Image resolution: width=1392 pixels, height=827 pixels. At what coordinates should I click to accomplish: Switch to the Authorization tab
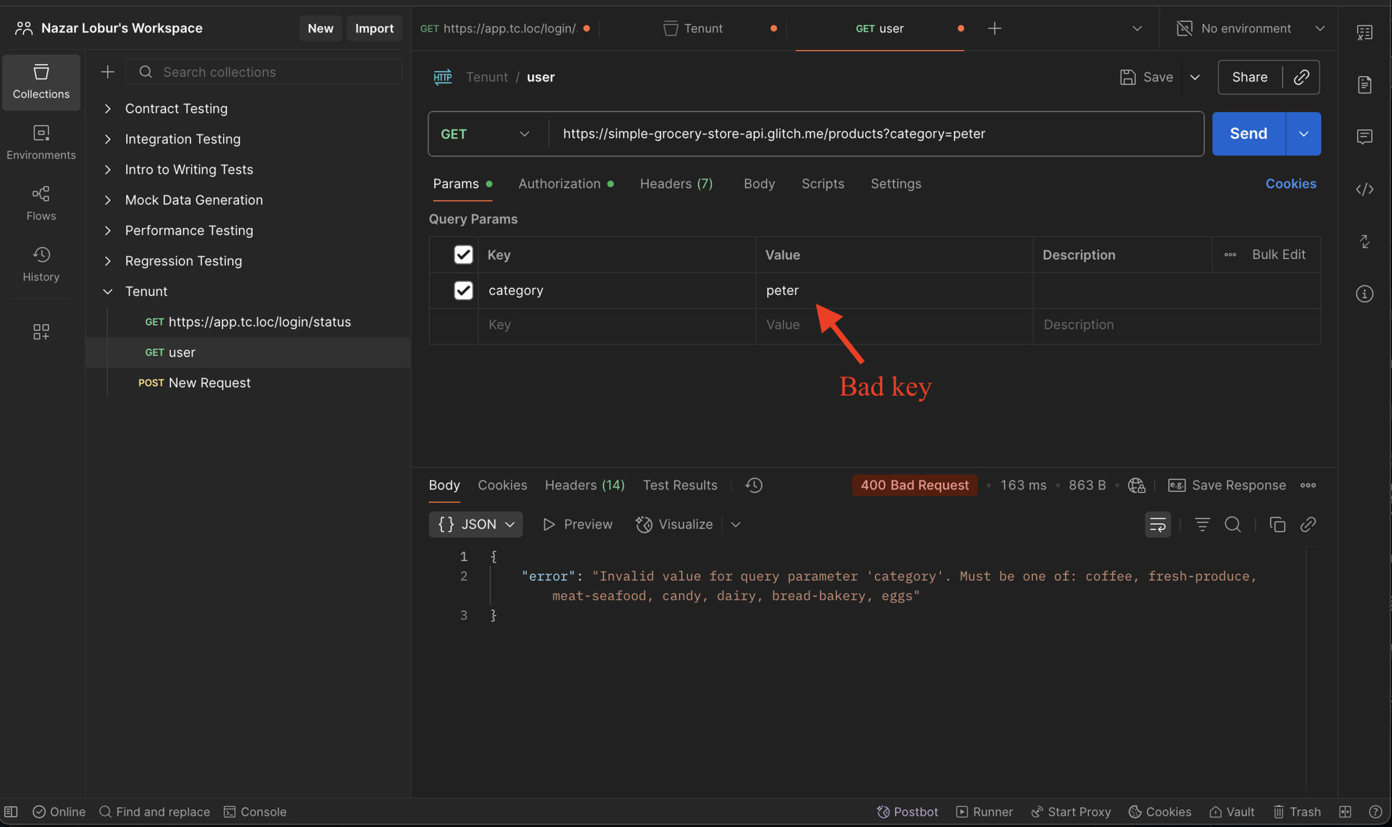point(559,184)
